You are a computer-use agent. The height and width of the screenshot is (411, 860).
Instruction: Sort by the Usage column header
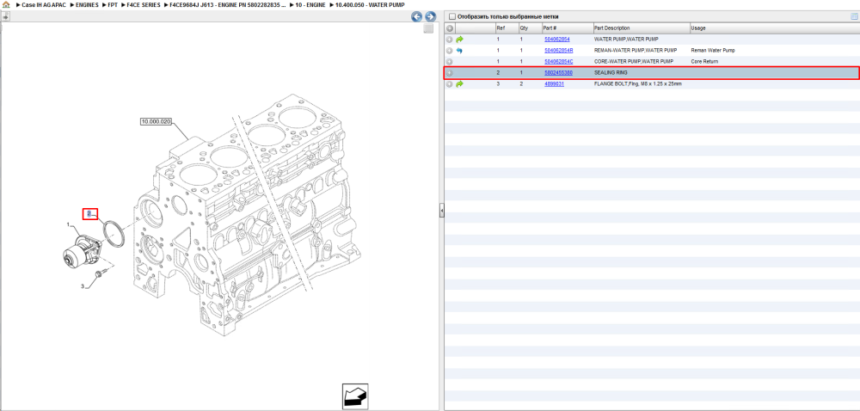773,28
